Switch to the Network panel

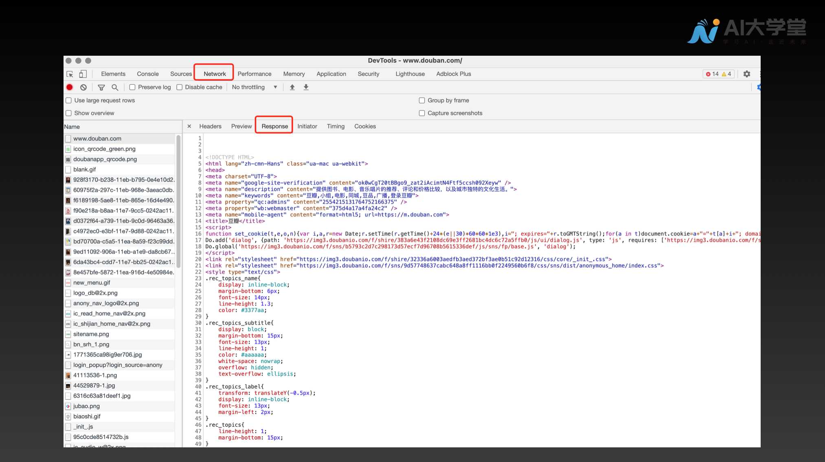(215, 74)
